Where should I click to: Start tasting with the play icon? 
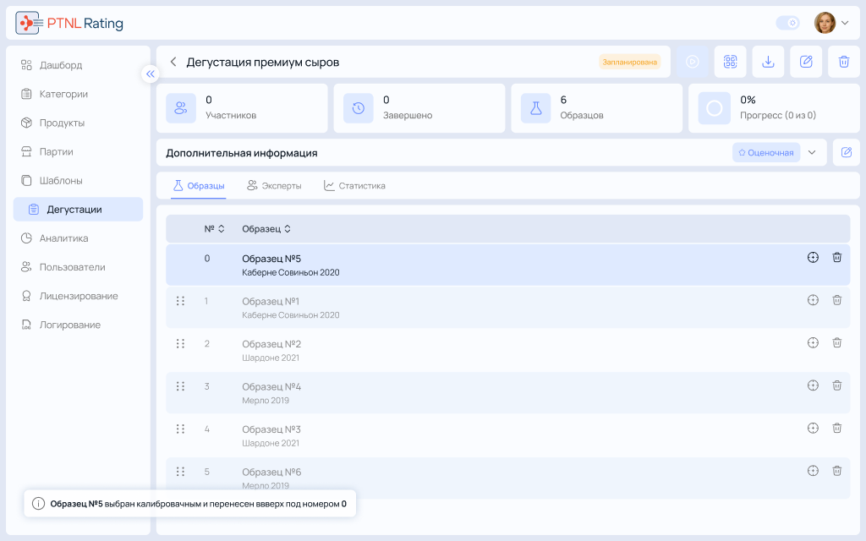point(692,62)
